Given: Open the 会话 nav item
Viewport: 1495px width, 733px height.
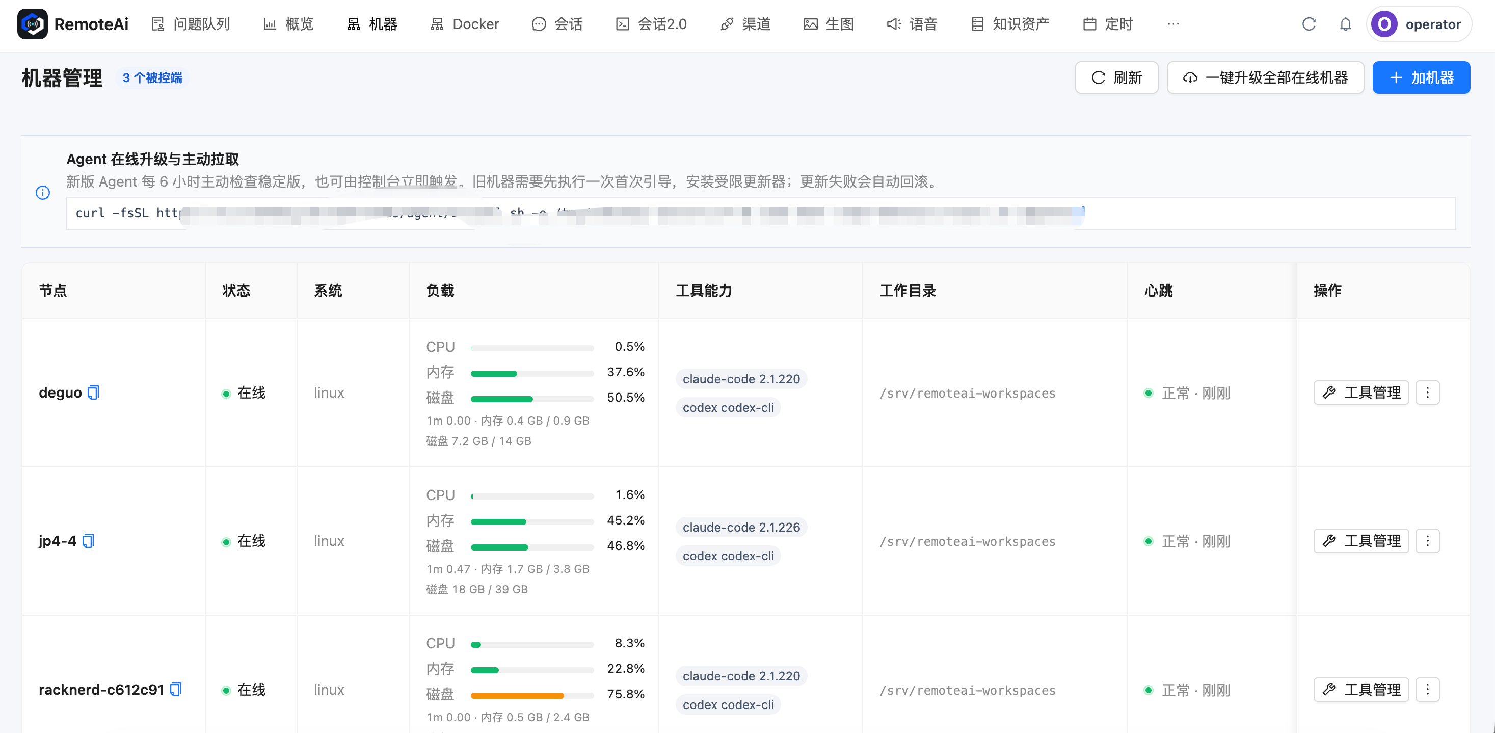Looking at the screenshot, I should click(557, 24).
